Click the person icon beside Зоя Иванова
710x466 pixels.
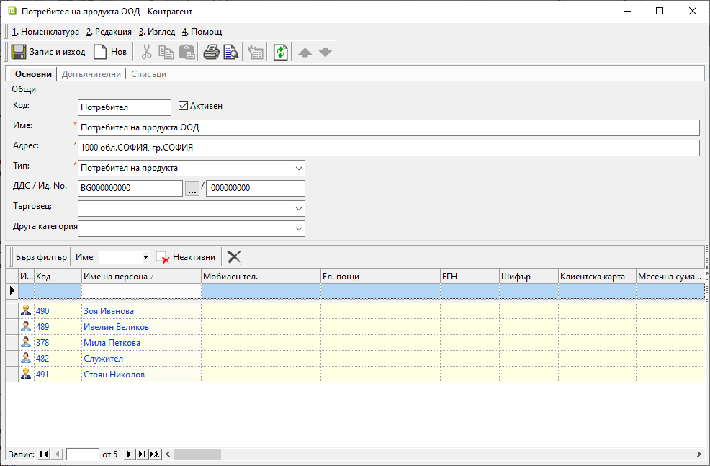tap(26, 311)
